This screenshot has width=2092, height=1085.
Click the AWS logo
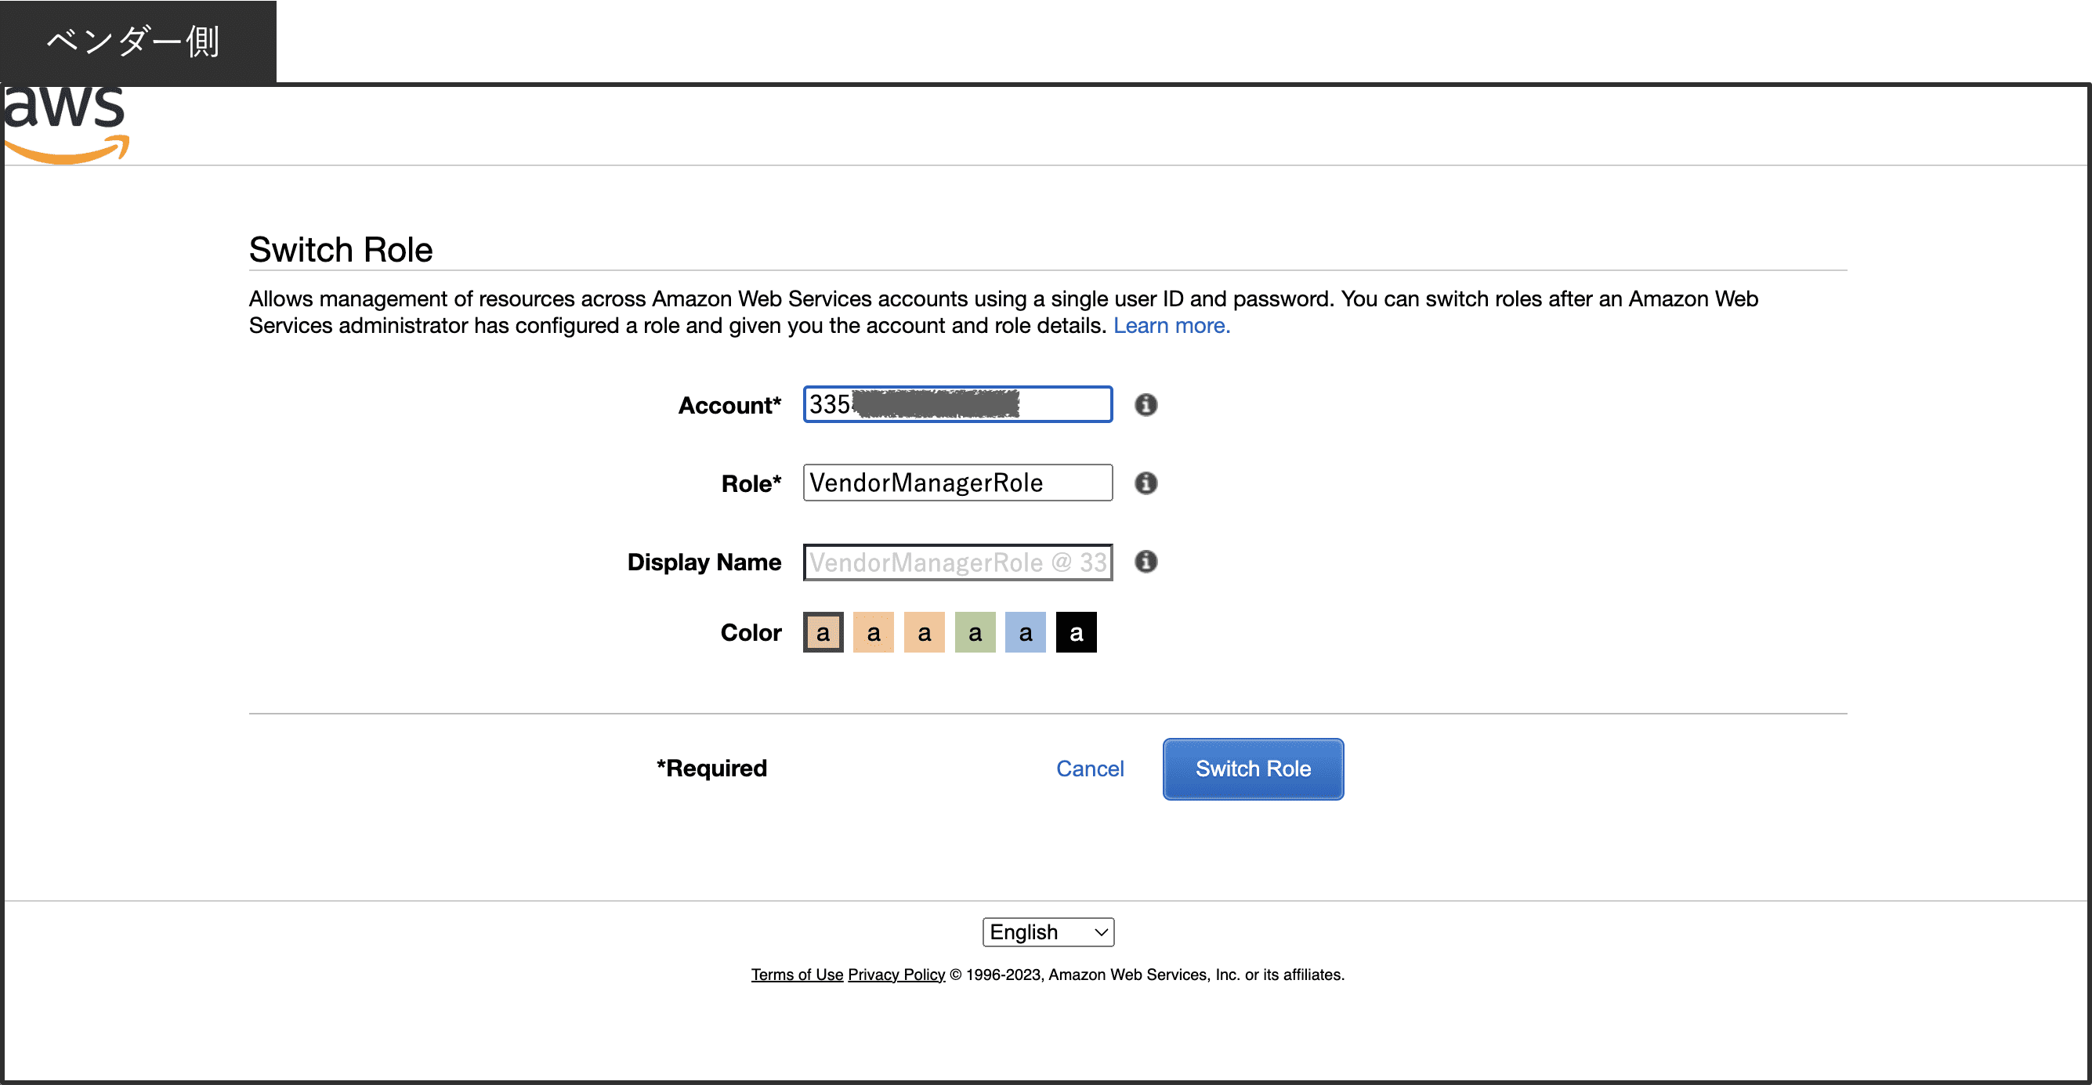point(67,125)
